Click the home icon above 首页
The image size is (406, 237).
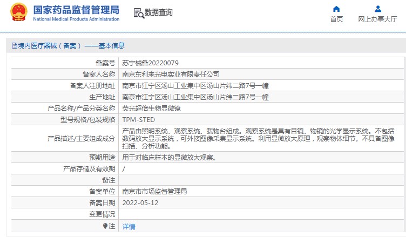[x=336, y=9]
